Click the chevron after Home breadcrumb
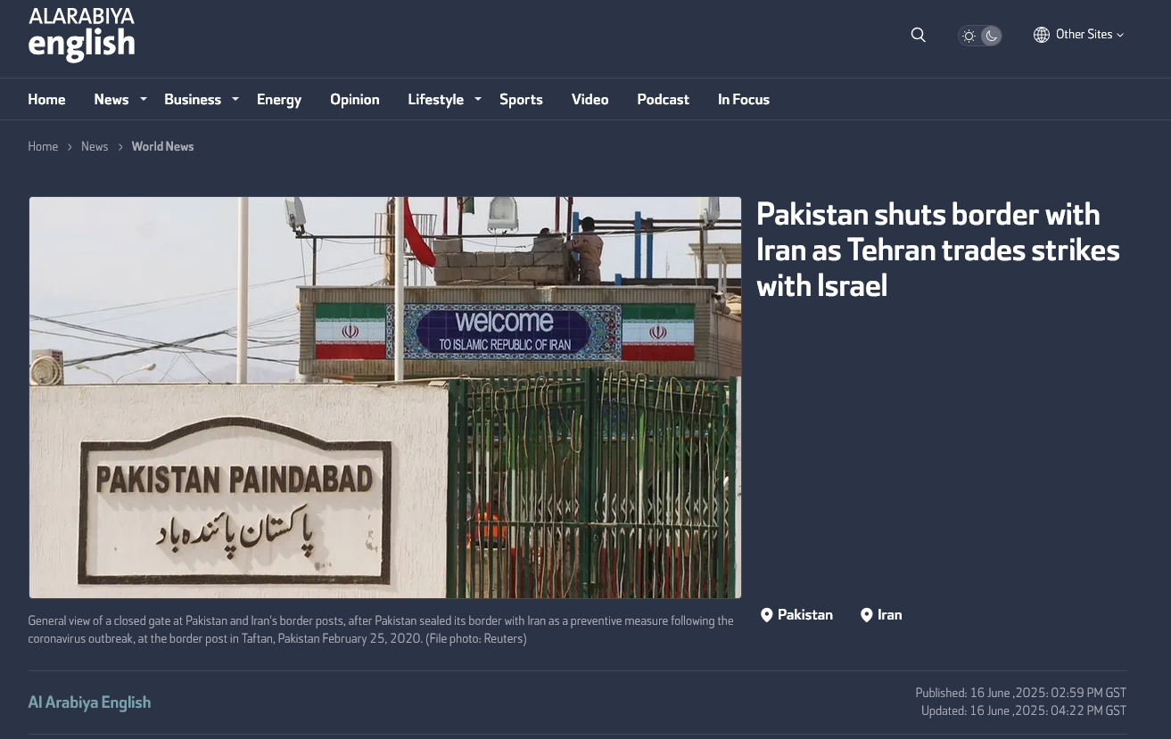This screenshot has height=739, width=1171. coord(70,147)
